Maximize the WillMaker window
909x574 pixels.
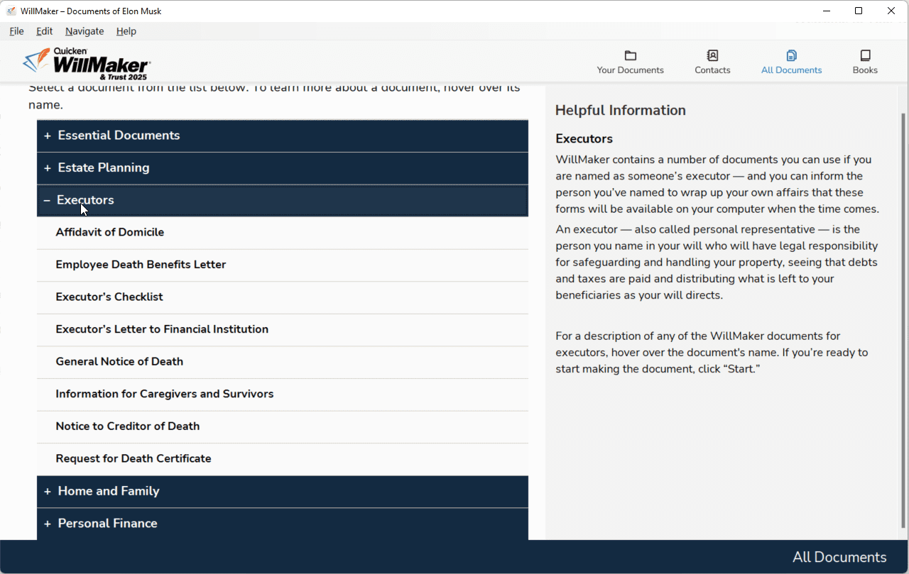coord(859,11)
